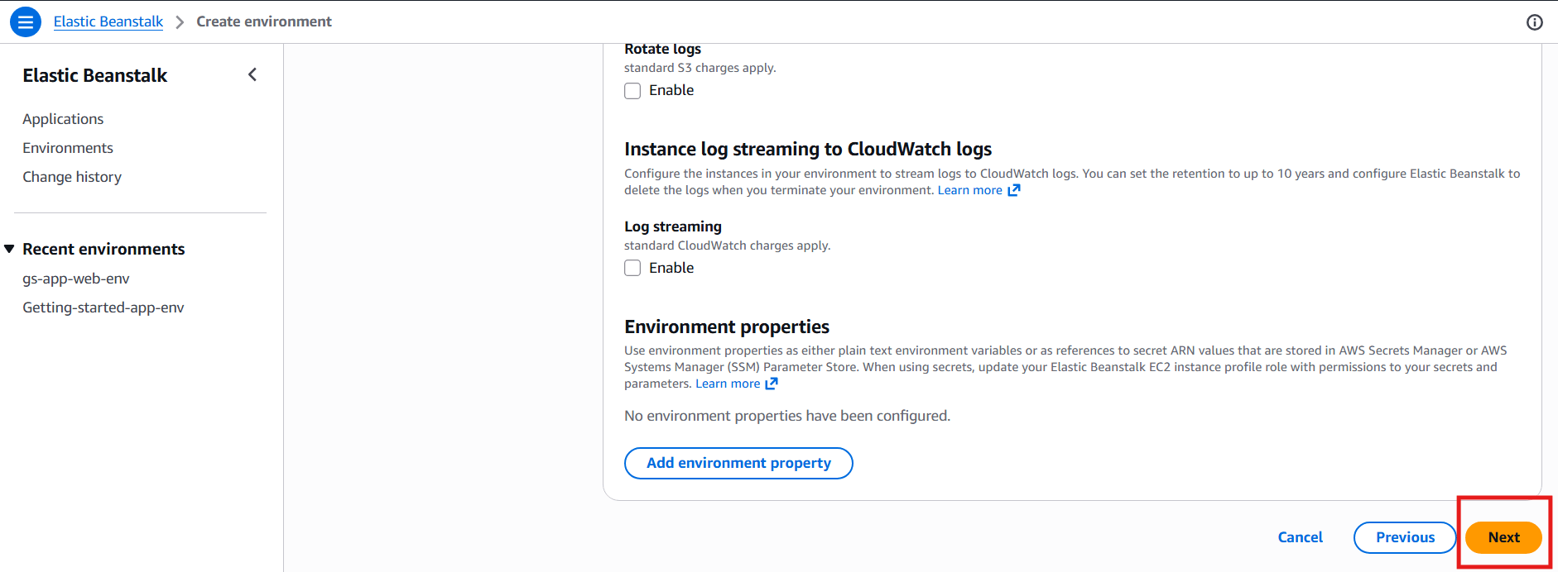Screen dimensions: 1558x572
Task: Collapse the Recent environments section
Action: pyautogui.click(x=10, y=249)
